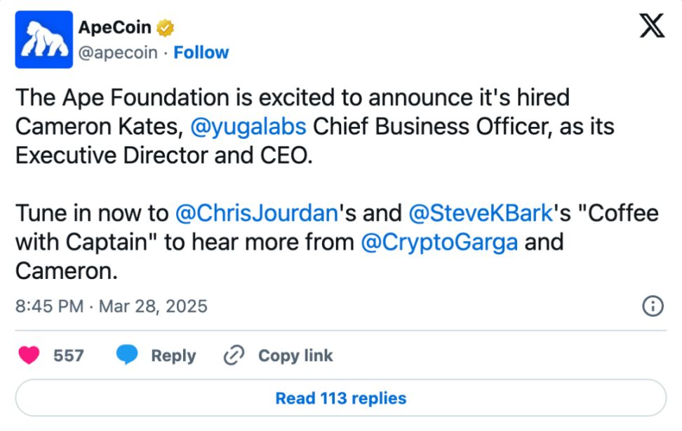Click the 557 likes count
682x431 pixels.
(x=69, y=355)
